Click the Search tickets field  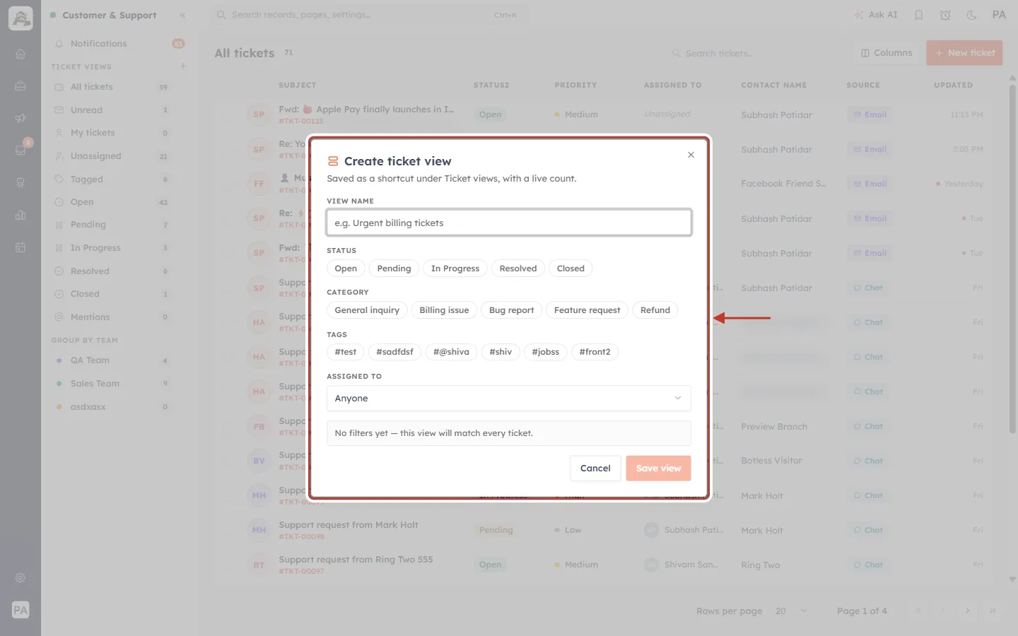tap(753, 53)
